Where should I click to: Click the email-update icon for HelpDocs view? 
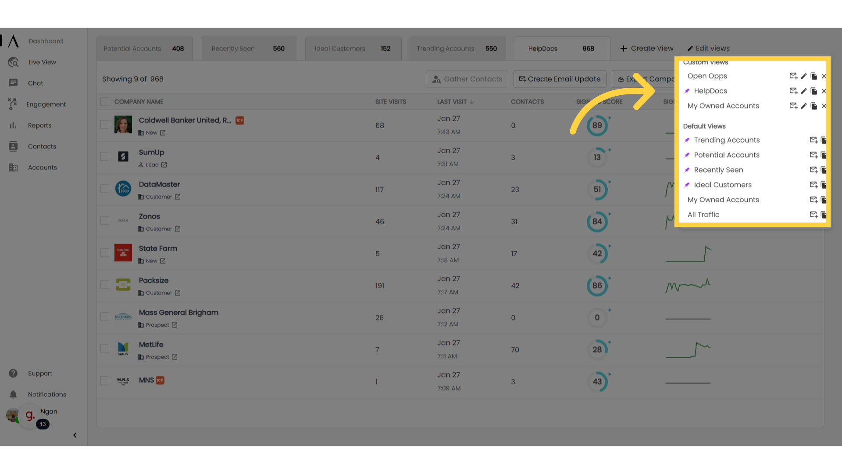793,91
